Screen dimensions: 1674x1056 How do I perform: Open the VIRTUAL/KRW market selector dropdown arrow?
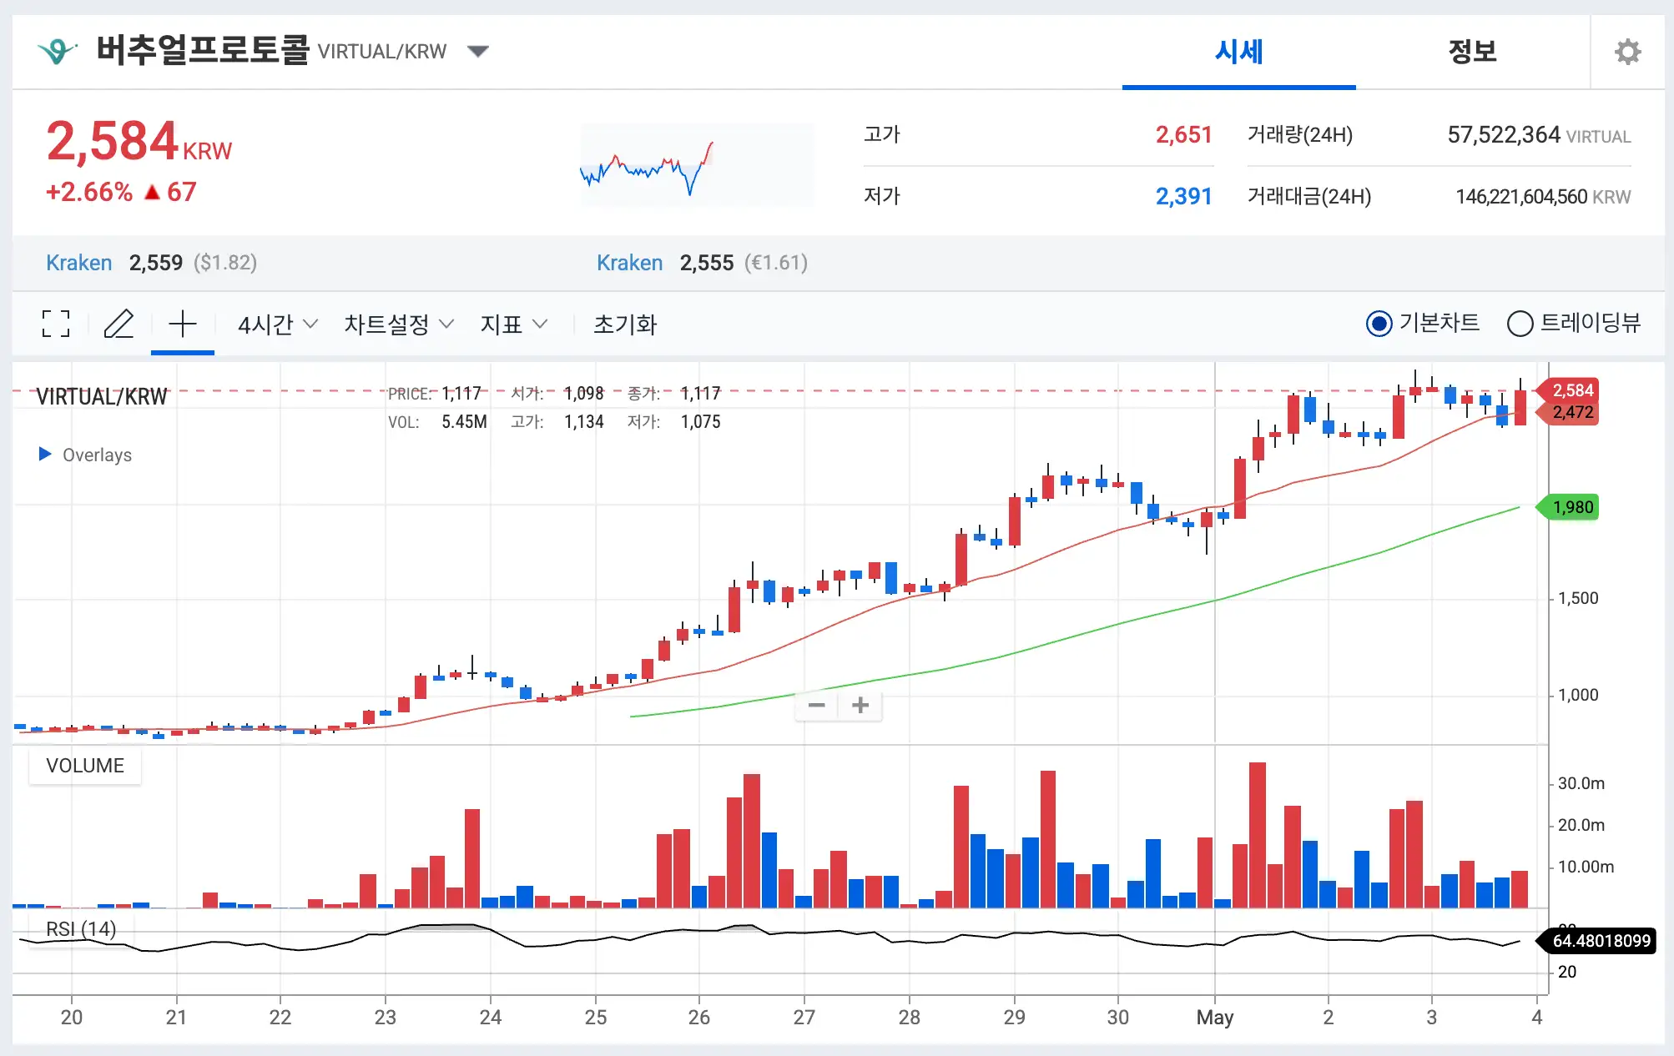(478, 52)
